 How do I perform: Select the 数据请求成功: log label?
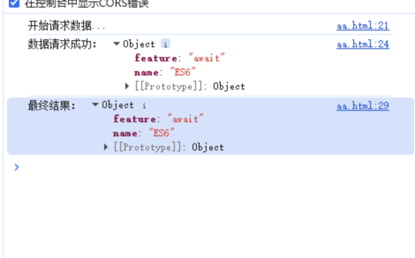(x=62, y=44)
